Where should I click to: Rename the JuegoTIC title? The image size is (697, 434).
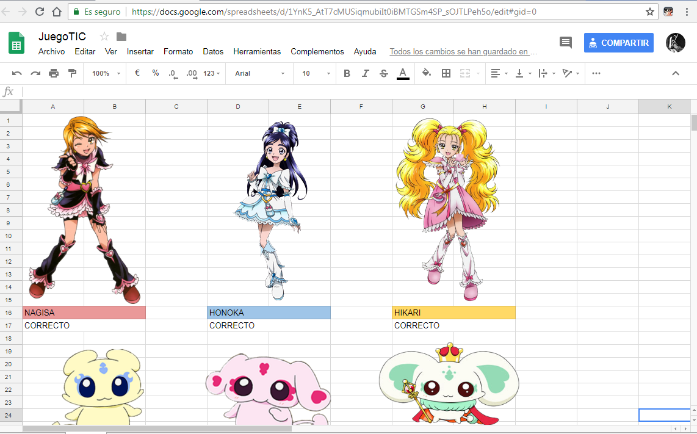(62, 37)
